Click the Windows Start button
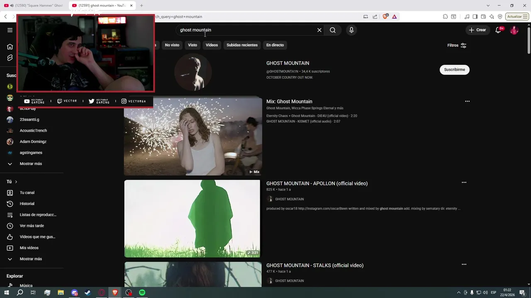 [7, 293]
